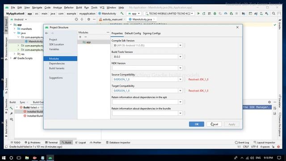Expand Gradle Scripts node

click(11, 58)
